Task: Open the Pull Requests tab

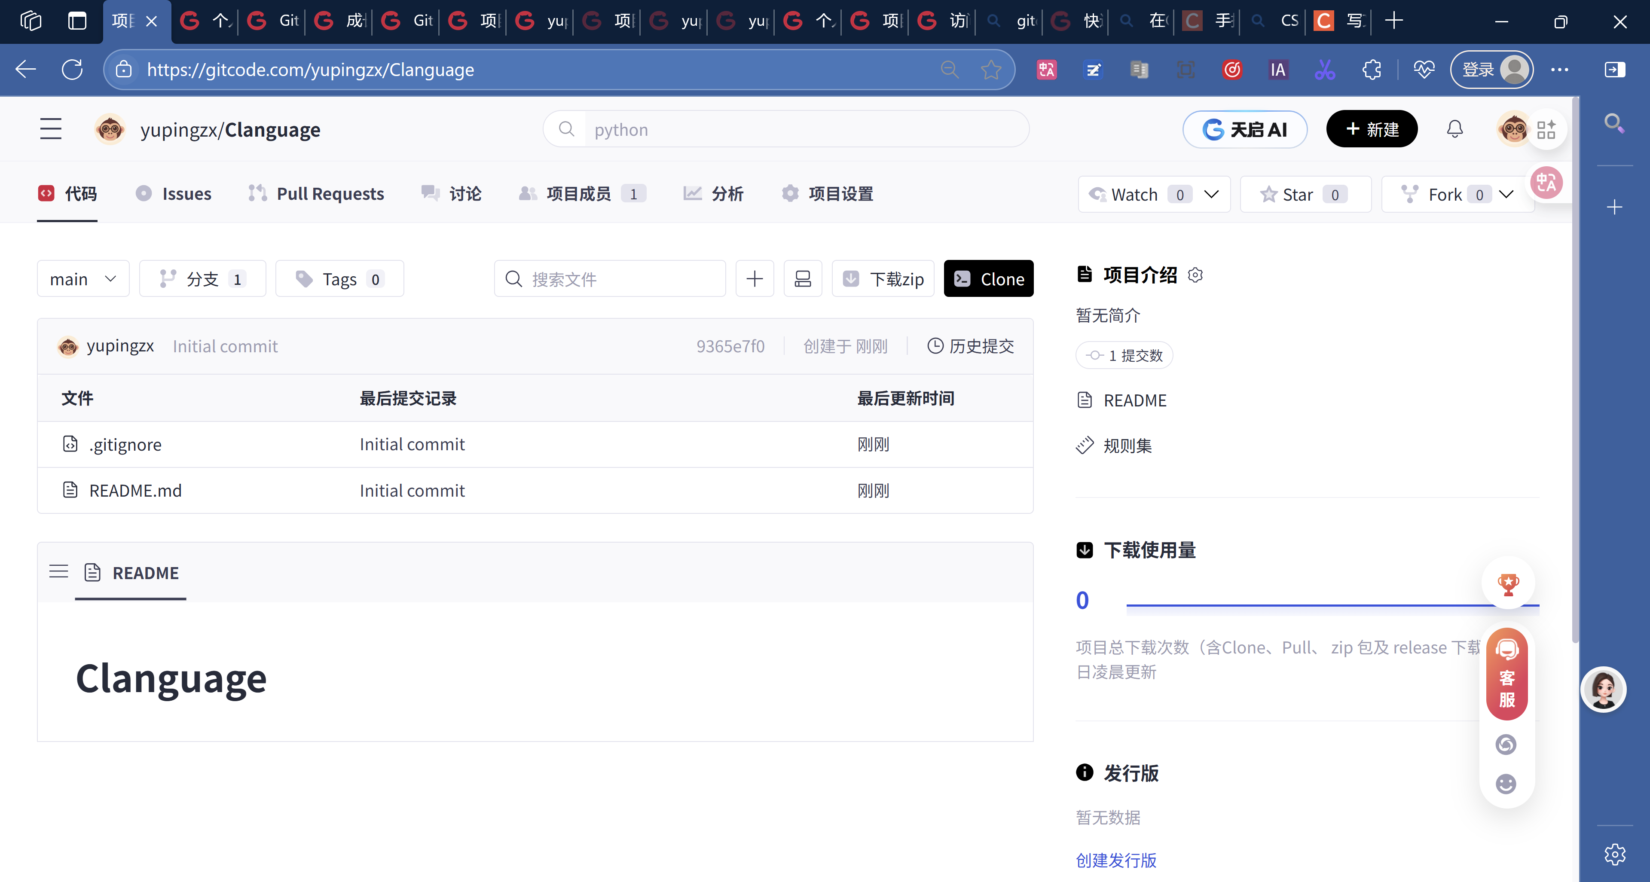Action: tap(315, 193)
